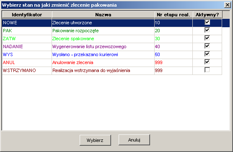
Task: Click the 'Zlecenie spakowane' name cell
Action: tap(103, 39)
